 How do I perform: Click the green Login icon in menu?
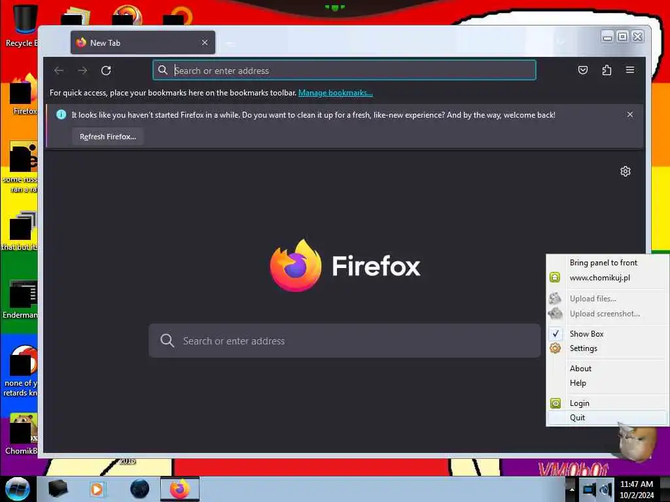click(x=555, y=403)
